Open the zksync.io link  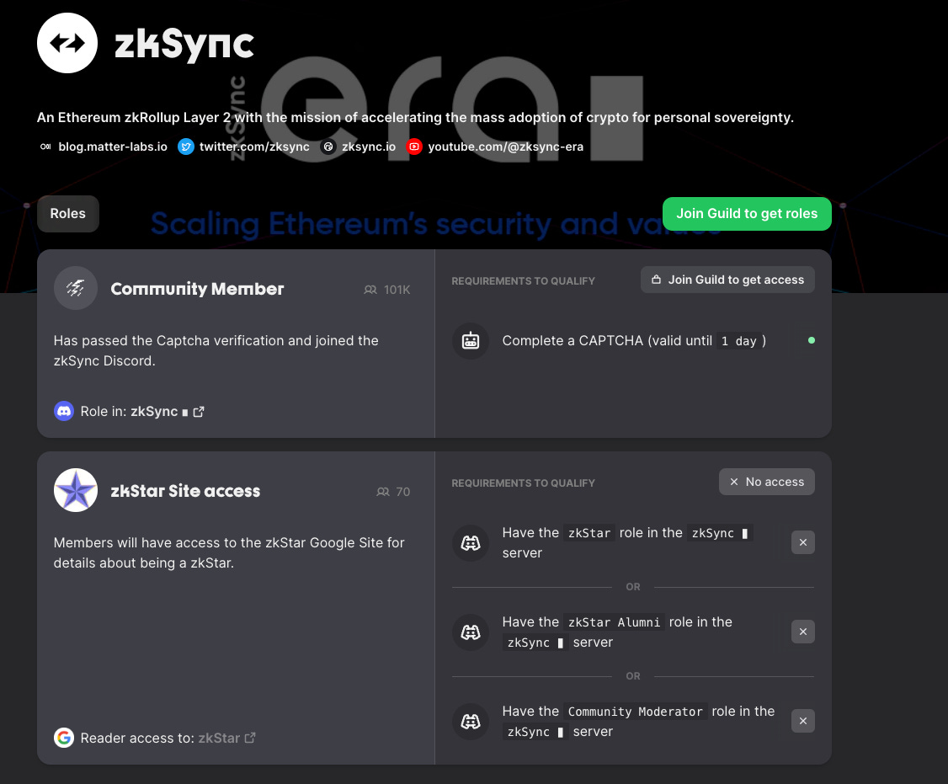[x=369, y=147]
